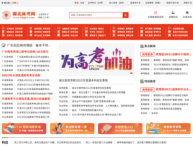Click the icon next to 焦点新闻 heading
This screenshot has height=148, width=193.
point(142,46)
